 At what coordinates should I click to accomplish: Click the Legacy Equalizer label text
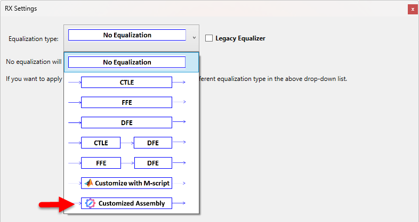240,38
